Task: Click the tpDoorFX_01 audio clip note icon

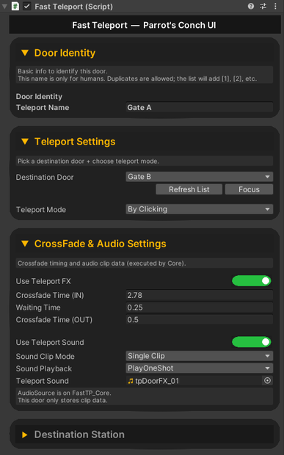Action: click(131, 381)
